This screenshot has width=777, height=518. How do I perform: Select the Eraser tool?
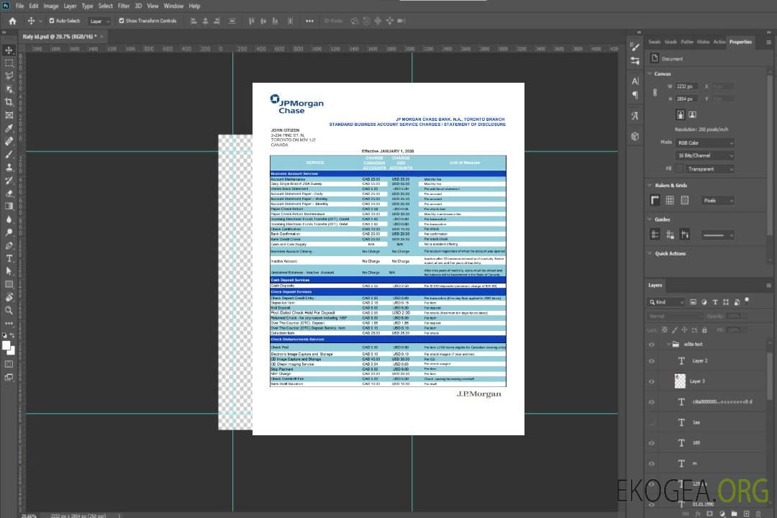pos(9,193)
